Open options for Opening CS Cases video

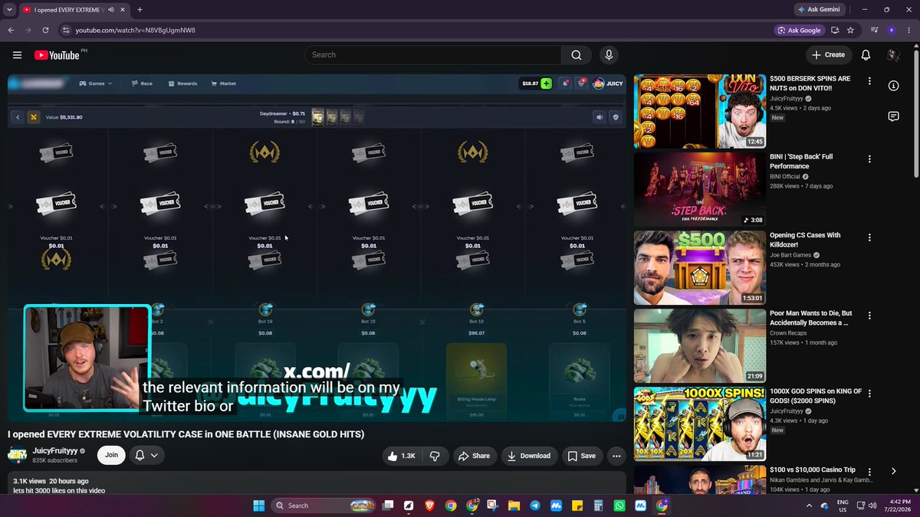click(869, 237)
